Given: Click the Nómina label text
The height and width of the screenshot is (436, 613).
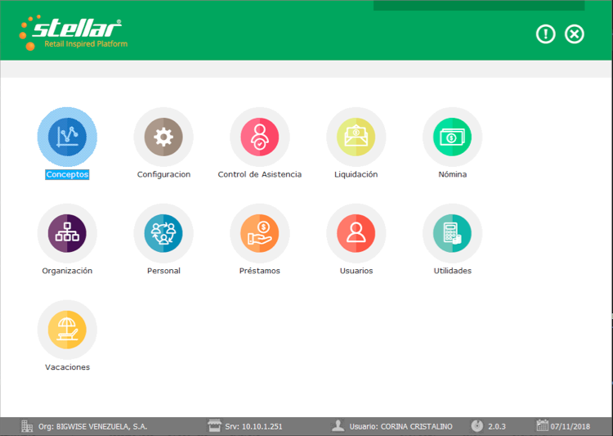Looking at the screenshot, I should tap(452, 174).
